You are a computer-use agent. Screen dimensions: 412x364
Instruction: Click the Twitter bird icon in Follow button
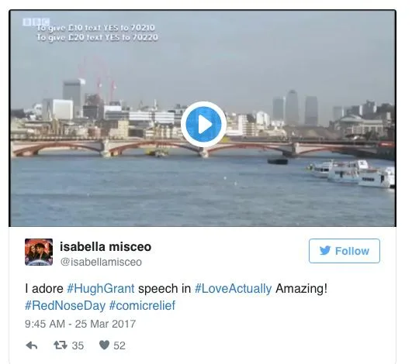pyautogui.click(x=325, y=251)
